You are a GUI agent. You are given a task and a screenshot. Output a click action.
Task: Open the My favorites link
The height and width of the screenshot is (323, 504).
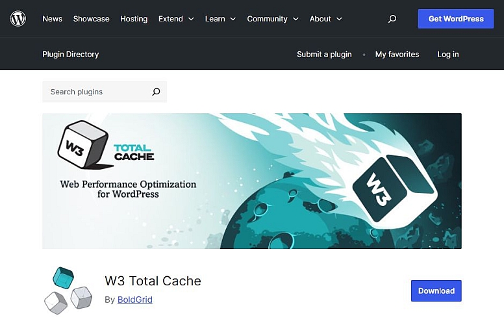397,54
